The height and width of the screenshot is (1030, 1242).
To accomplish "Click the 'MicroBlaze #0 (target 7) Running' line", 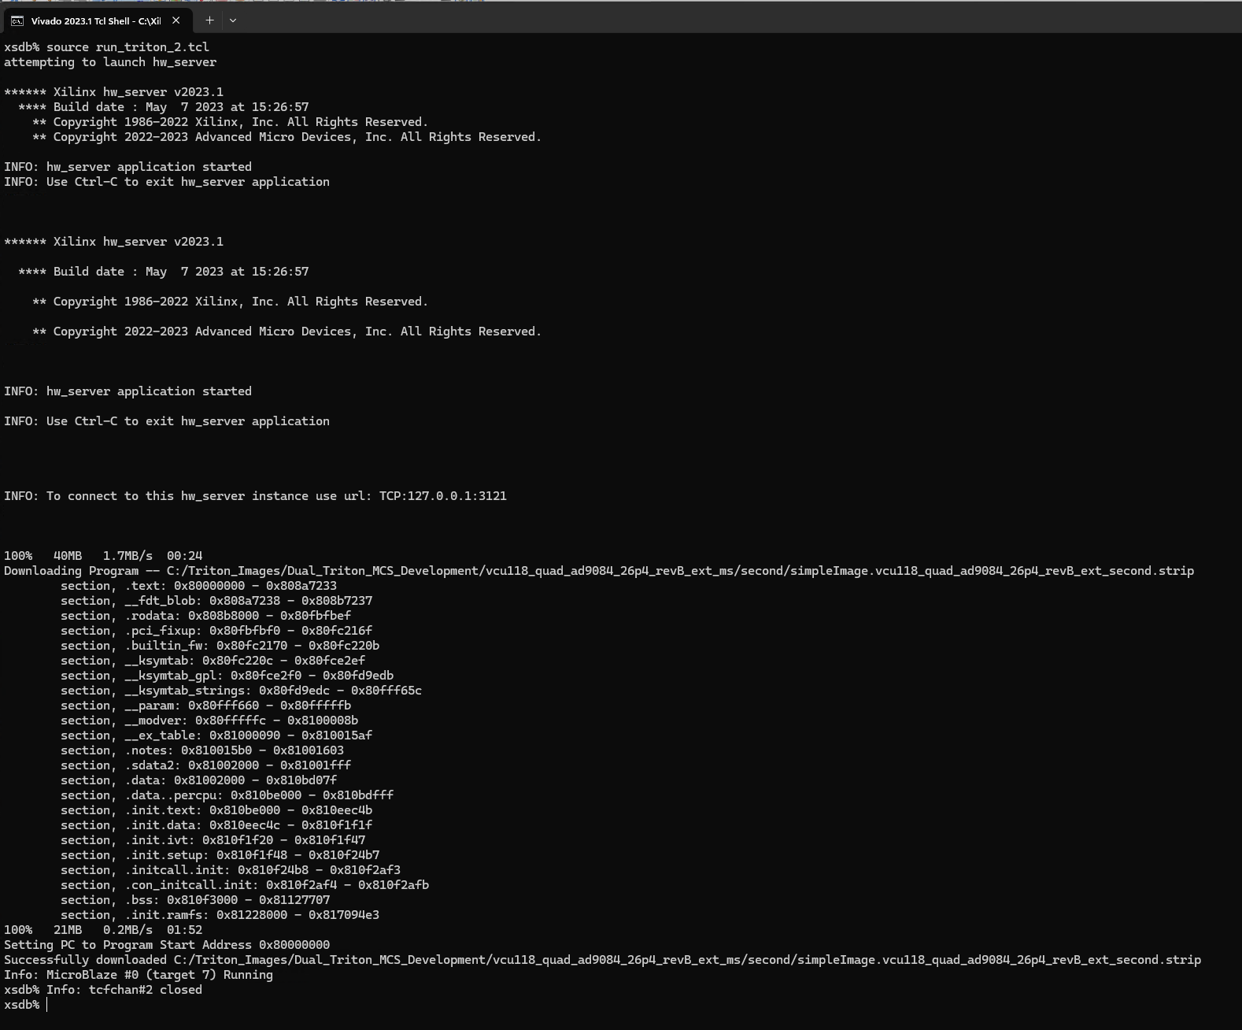I will [x=139, y=975].
